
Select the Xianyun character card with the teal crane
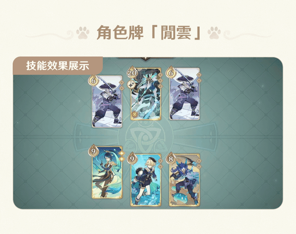click(107, 172)
